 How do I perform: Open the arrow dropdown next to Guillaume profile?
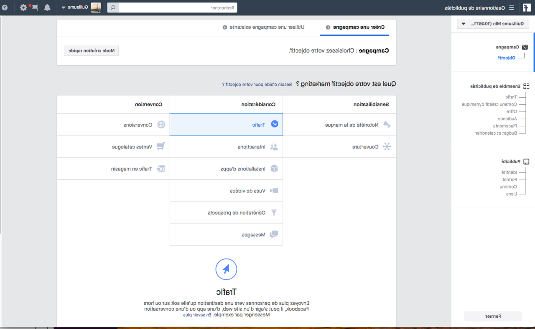point(64,8)
